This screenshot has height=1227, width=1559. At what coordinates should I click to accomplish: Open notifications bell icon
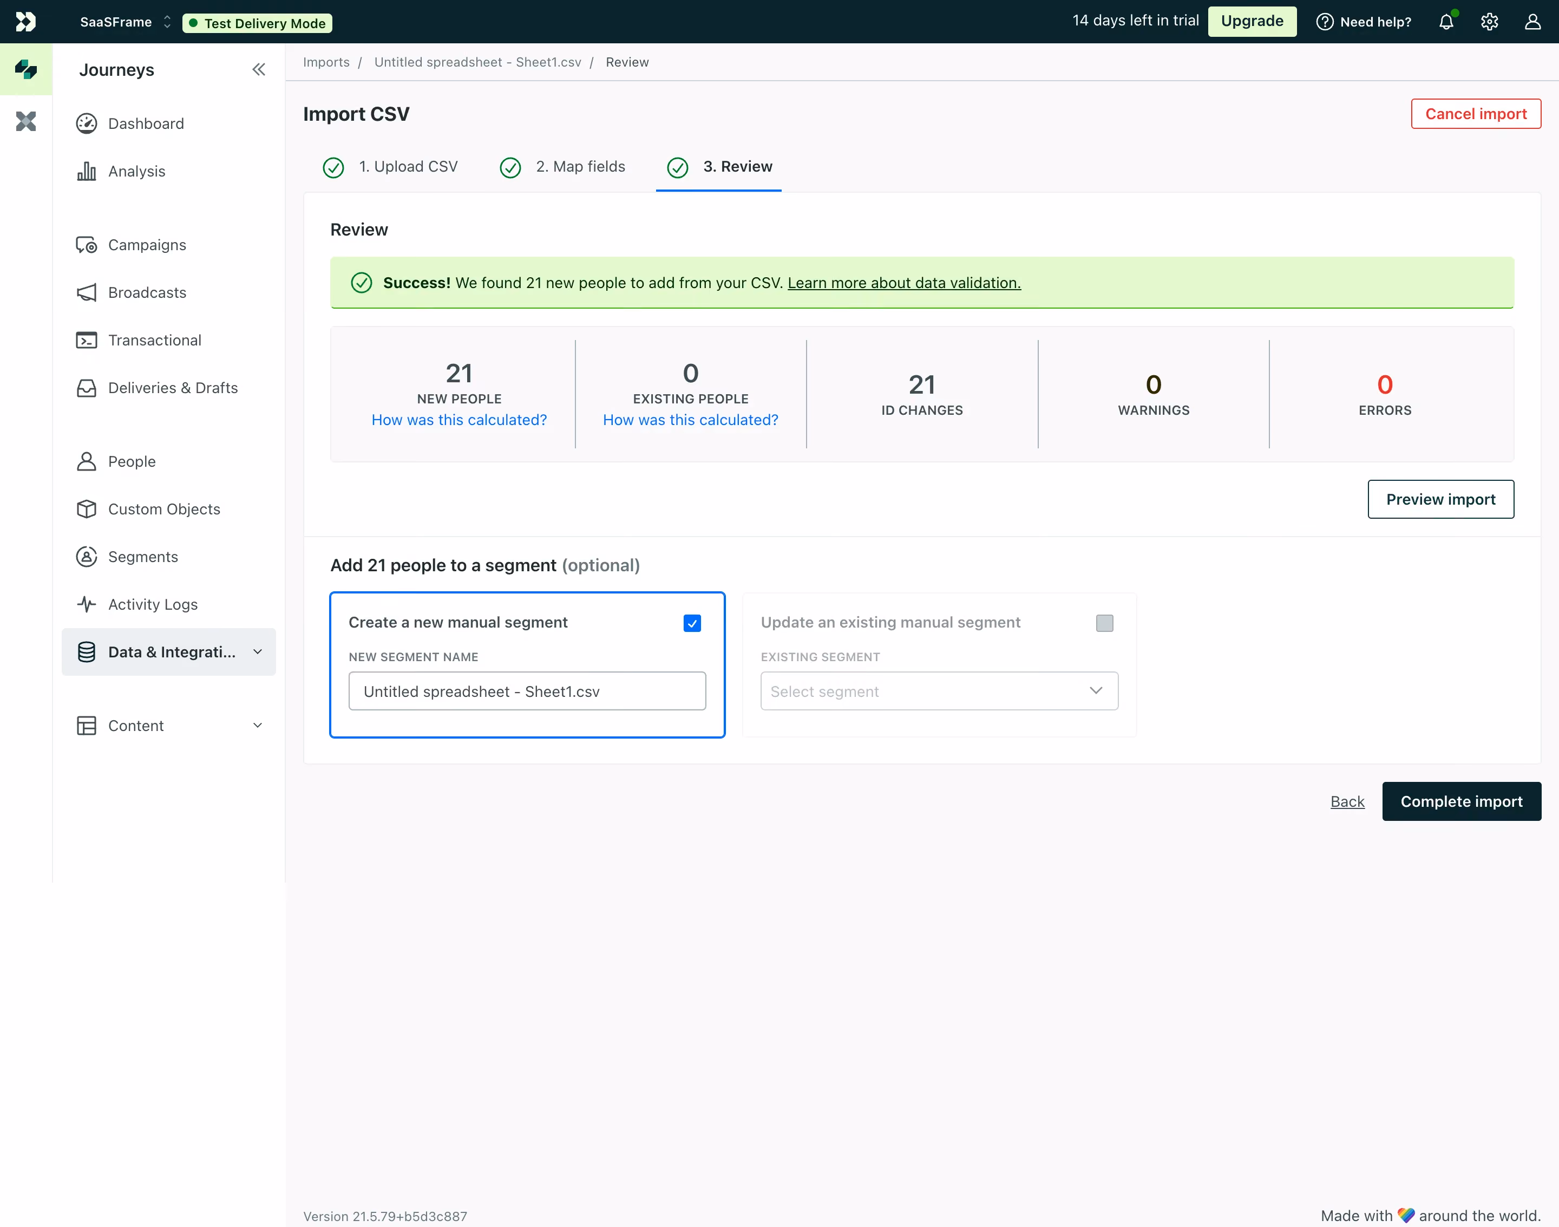coord(1446,22)
